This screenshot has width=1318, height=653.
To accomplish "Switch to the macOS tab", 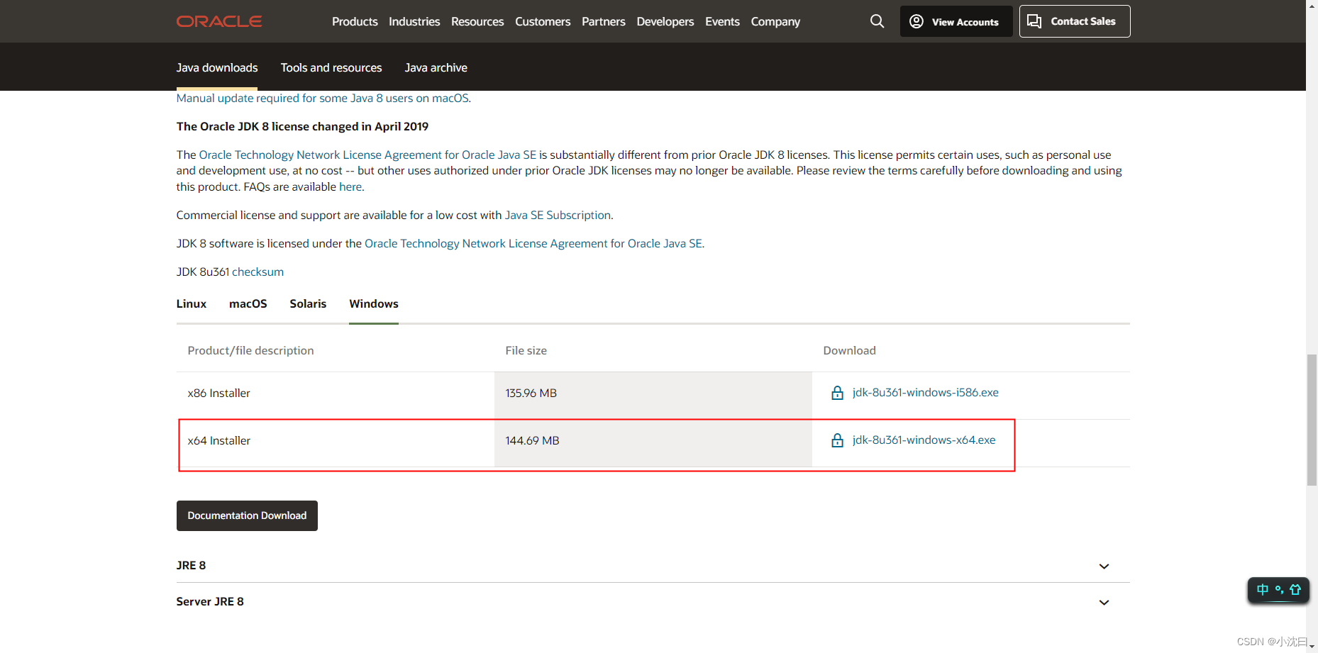I will 248,303.
